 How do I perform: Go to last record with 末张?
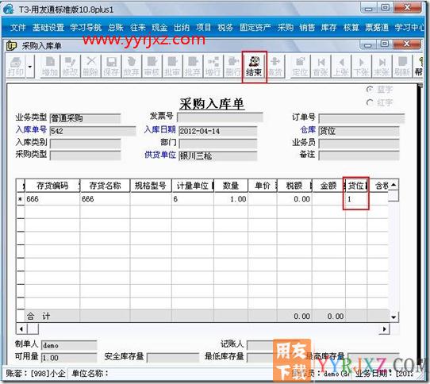pyautogui.click(x=382, y=67)
